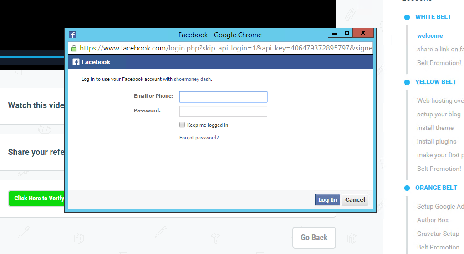Open Belt Promotion! under WHITE BELT
464x254 pixels.
[439, 63]
